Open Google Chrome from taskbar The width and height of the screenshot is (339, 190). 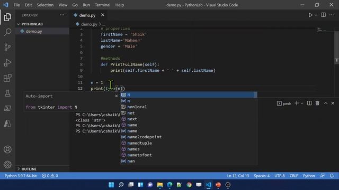(x=189, y=185)
